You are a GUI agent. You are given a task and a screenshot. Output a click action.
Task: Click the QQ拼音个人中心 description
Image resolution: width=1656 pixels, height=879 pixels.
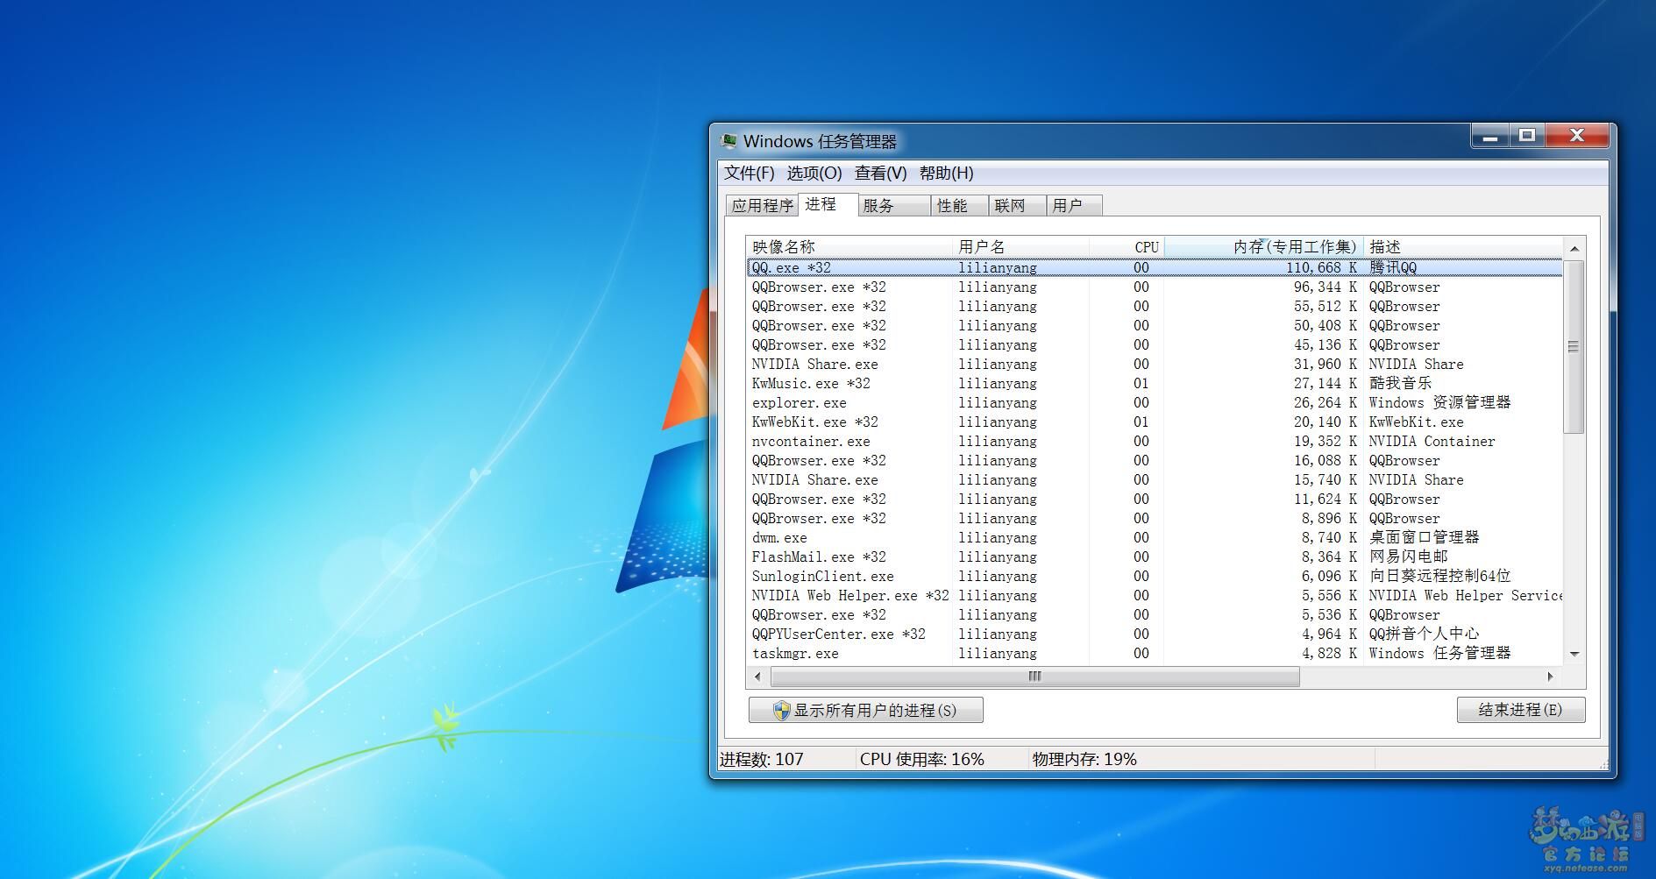pos(1424,634)
